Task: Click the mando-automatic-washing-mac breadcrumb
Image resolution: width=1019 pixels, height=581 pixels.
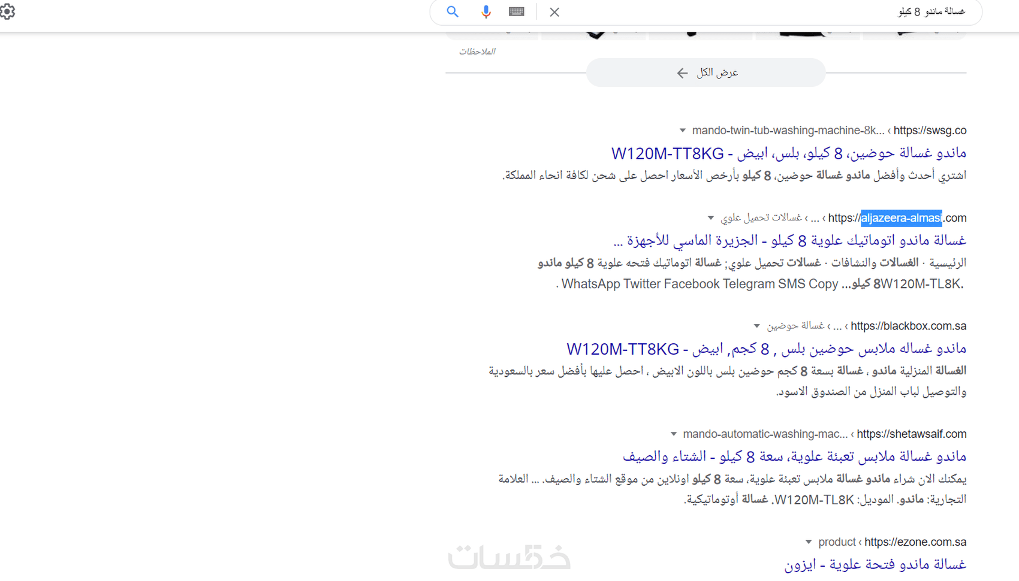Action: coord(765,434)
